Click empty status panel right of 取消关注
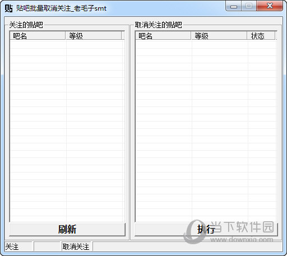 (x=187, y=246)
